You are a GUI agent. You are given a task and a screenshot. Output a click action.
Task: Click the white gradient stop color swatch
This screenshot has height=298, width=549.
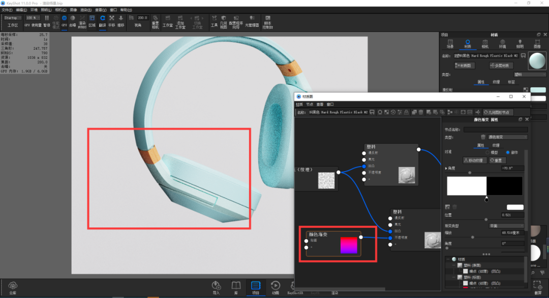(x=515, y=208)
